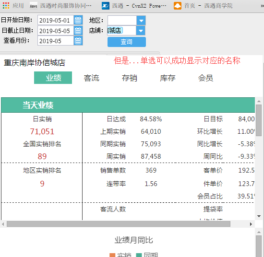Select the 业绩 tab
Image resolution: width=264 pixels, height=257 pixels.
53,78
